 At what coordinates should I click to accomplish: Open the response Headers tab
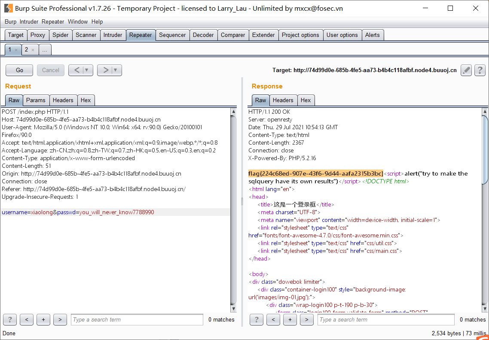click(x=283, y=100)
